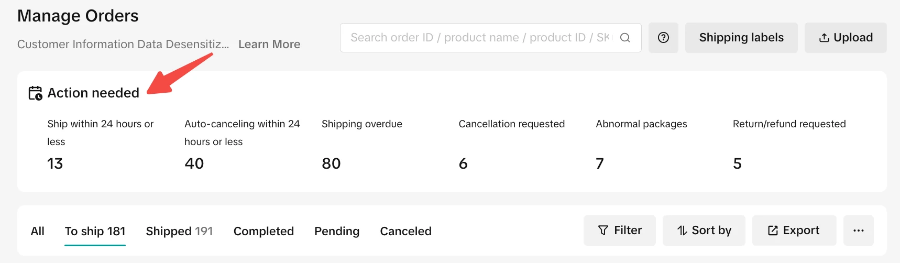View the 80 Shipping overdue orders
Viewport: 900px width, 263px height.
331,163
